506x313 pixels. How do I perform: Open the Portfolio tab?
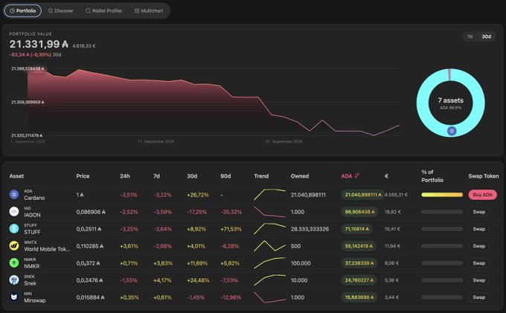click(x=22, y=10)
